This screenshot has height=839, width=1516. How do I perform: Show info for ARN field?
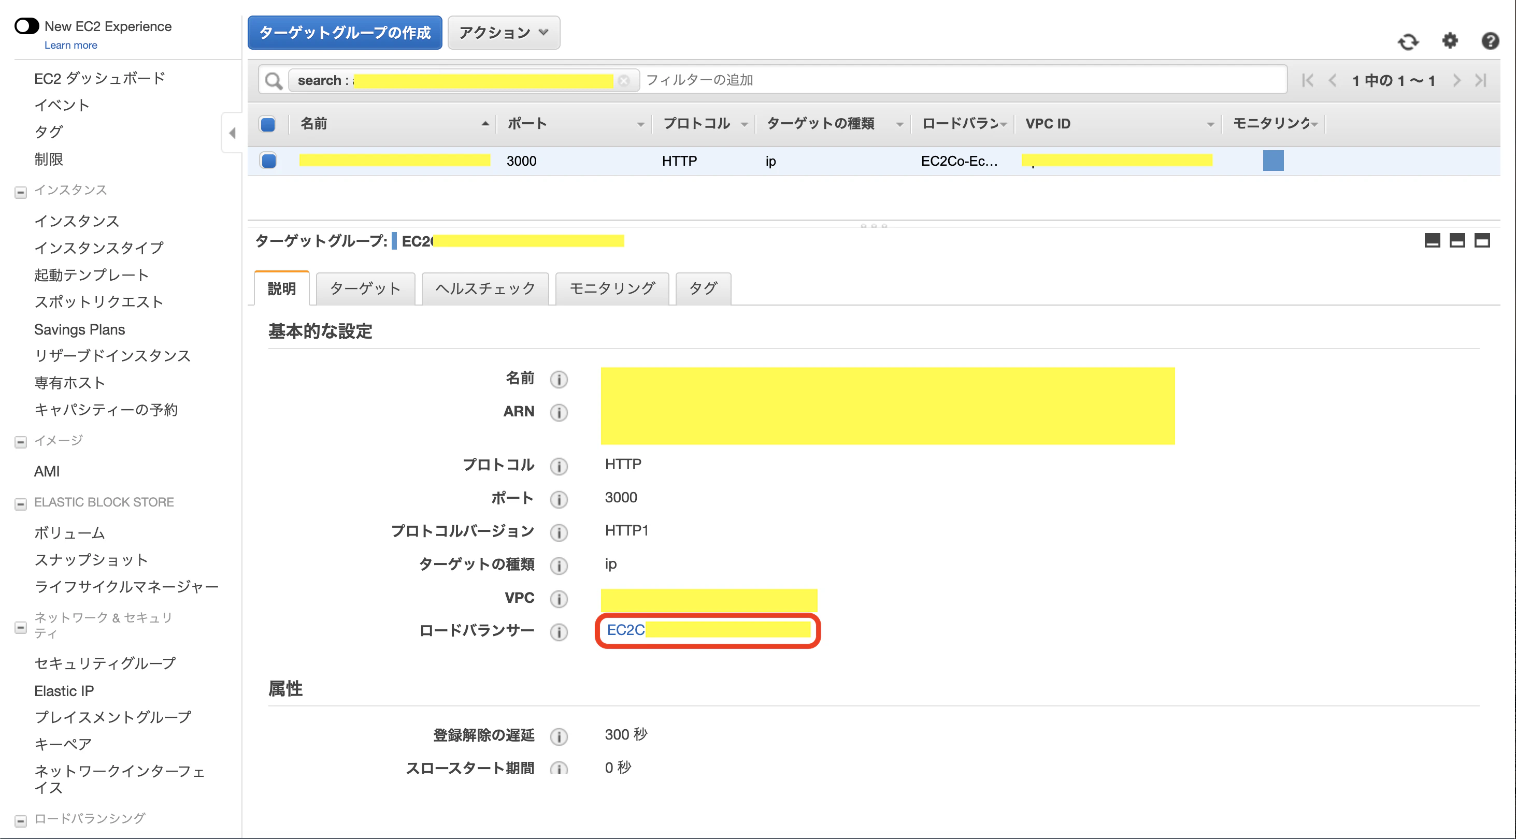[x=559, y=412]
